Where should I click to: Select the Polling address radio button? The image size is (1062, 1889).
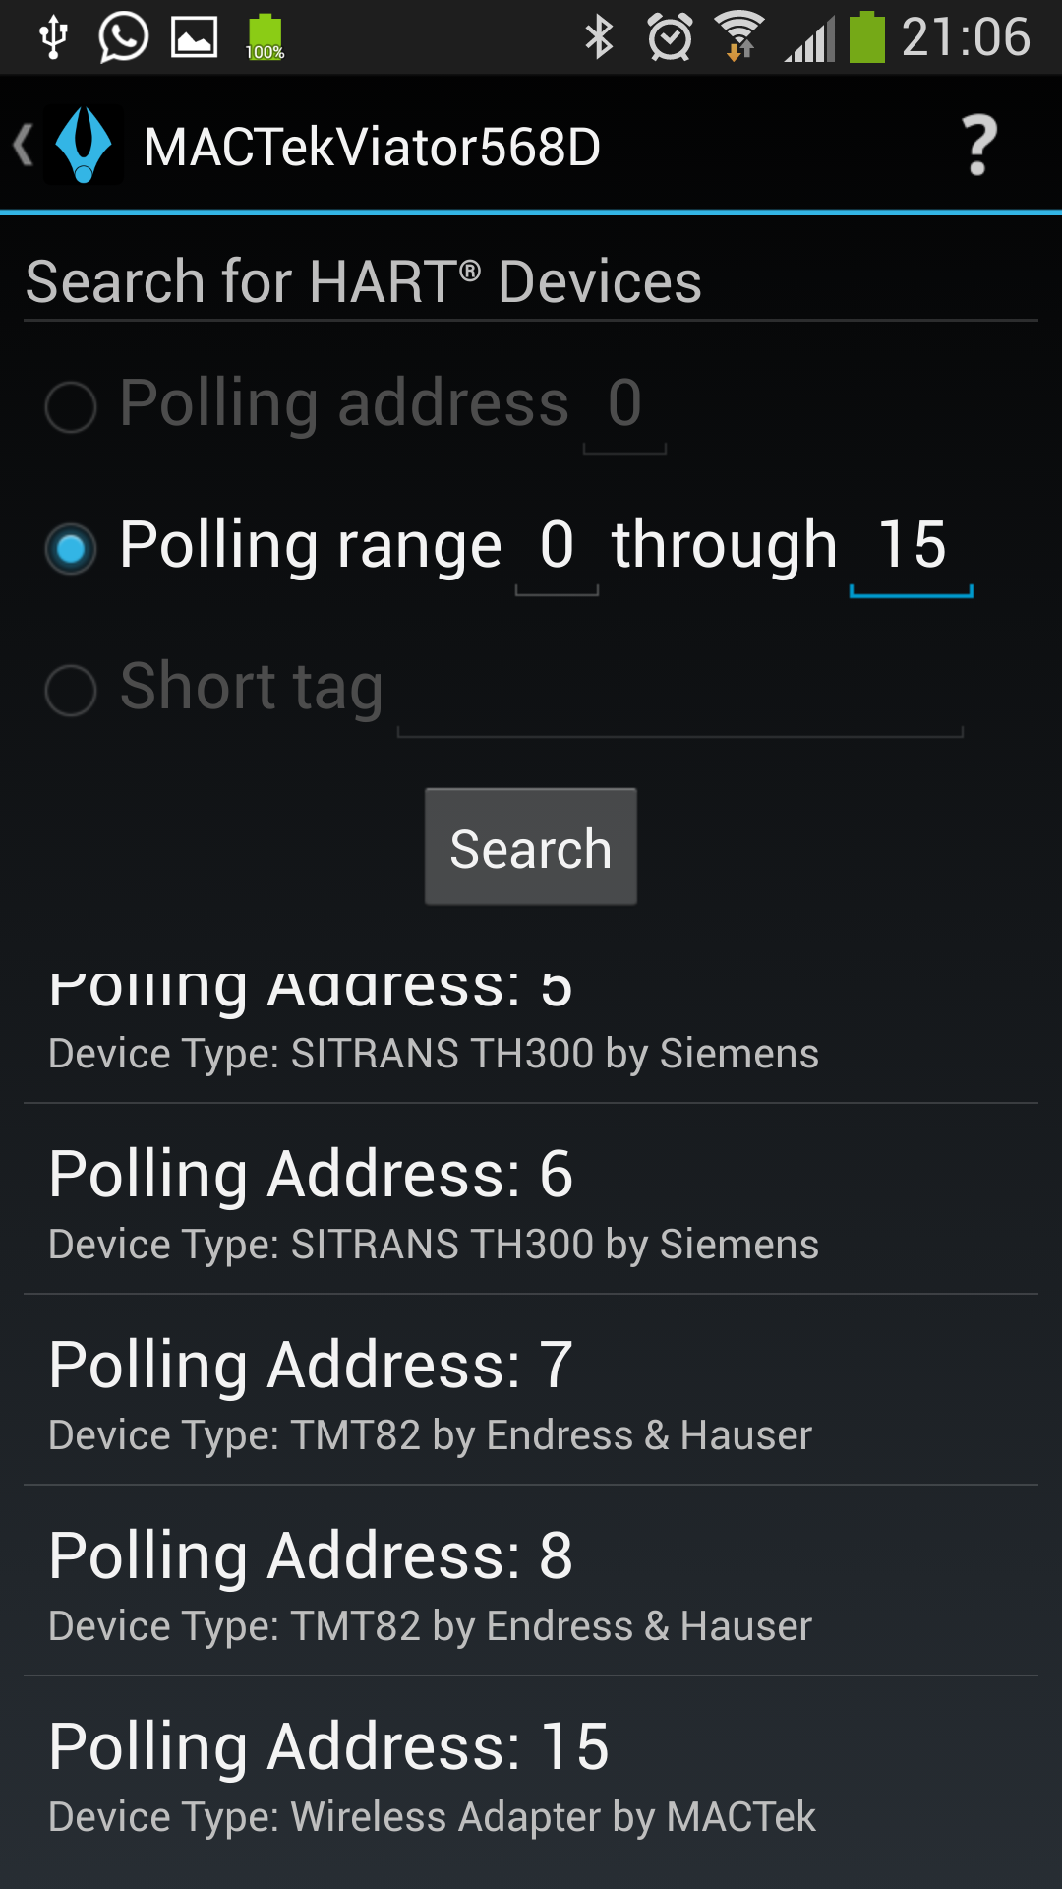click(71, 406)
